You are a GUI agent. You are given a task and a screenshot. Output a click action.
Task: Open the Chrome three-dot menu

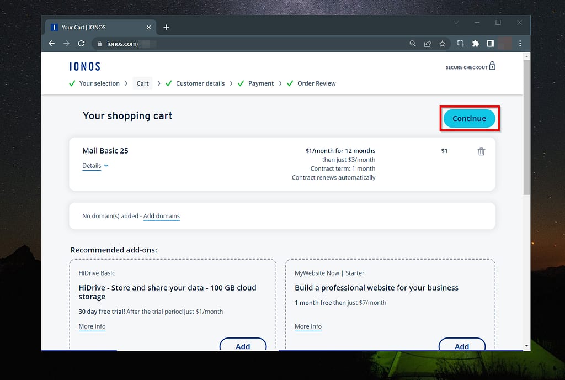point(520,44)
